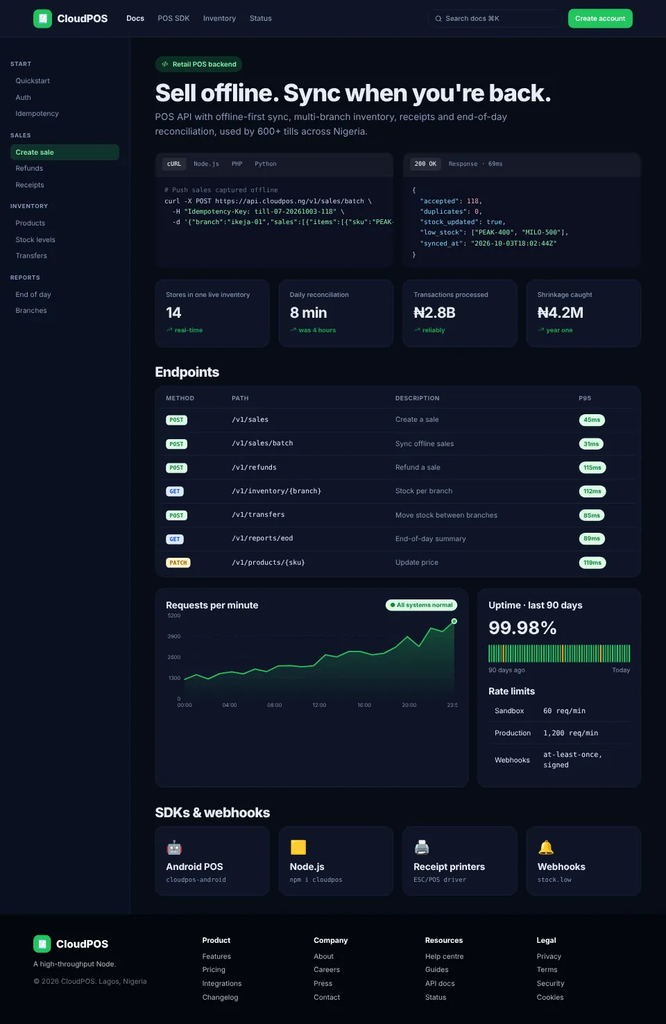The width and height of the screenshot is (666, 1024).
Task: Switch to the PHP code tab
Action: coord(237,164)
